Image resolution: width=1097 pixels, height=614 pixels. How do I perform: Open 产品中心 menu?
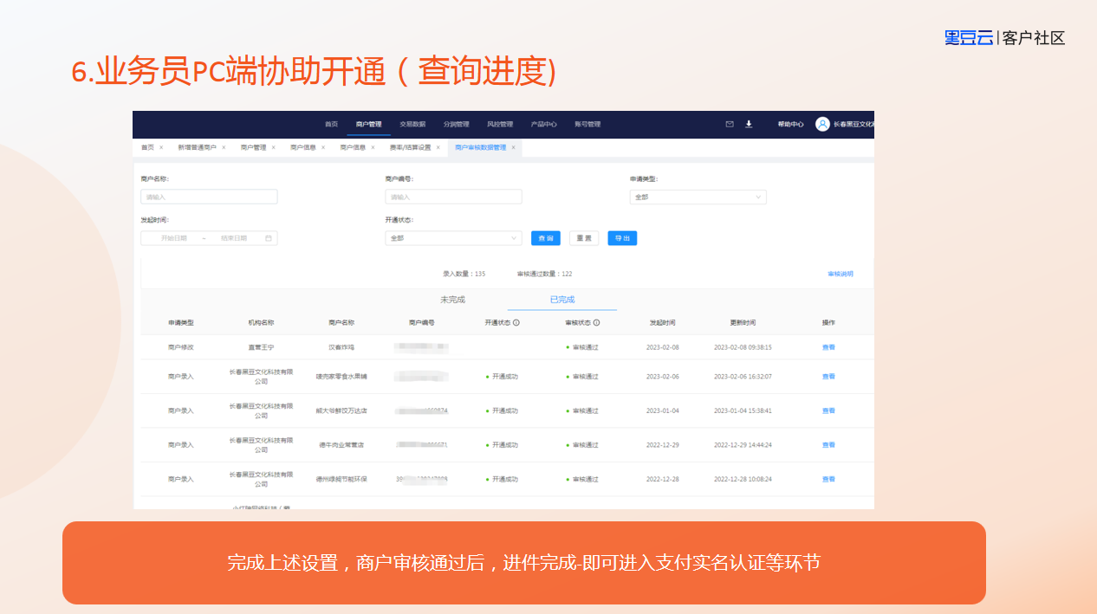coord(543,124)
